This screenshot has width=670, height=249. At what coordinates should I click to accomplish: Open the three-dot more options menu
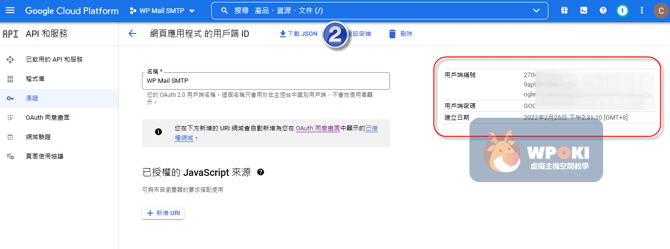coord(642,10)
